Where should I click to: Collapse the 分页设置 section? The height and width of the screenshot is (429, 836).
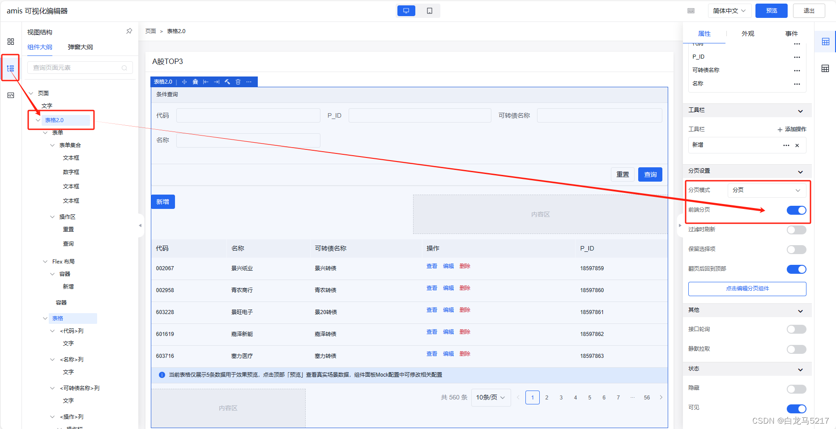(x=800, y=171)
